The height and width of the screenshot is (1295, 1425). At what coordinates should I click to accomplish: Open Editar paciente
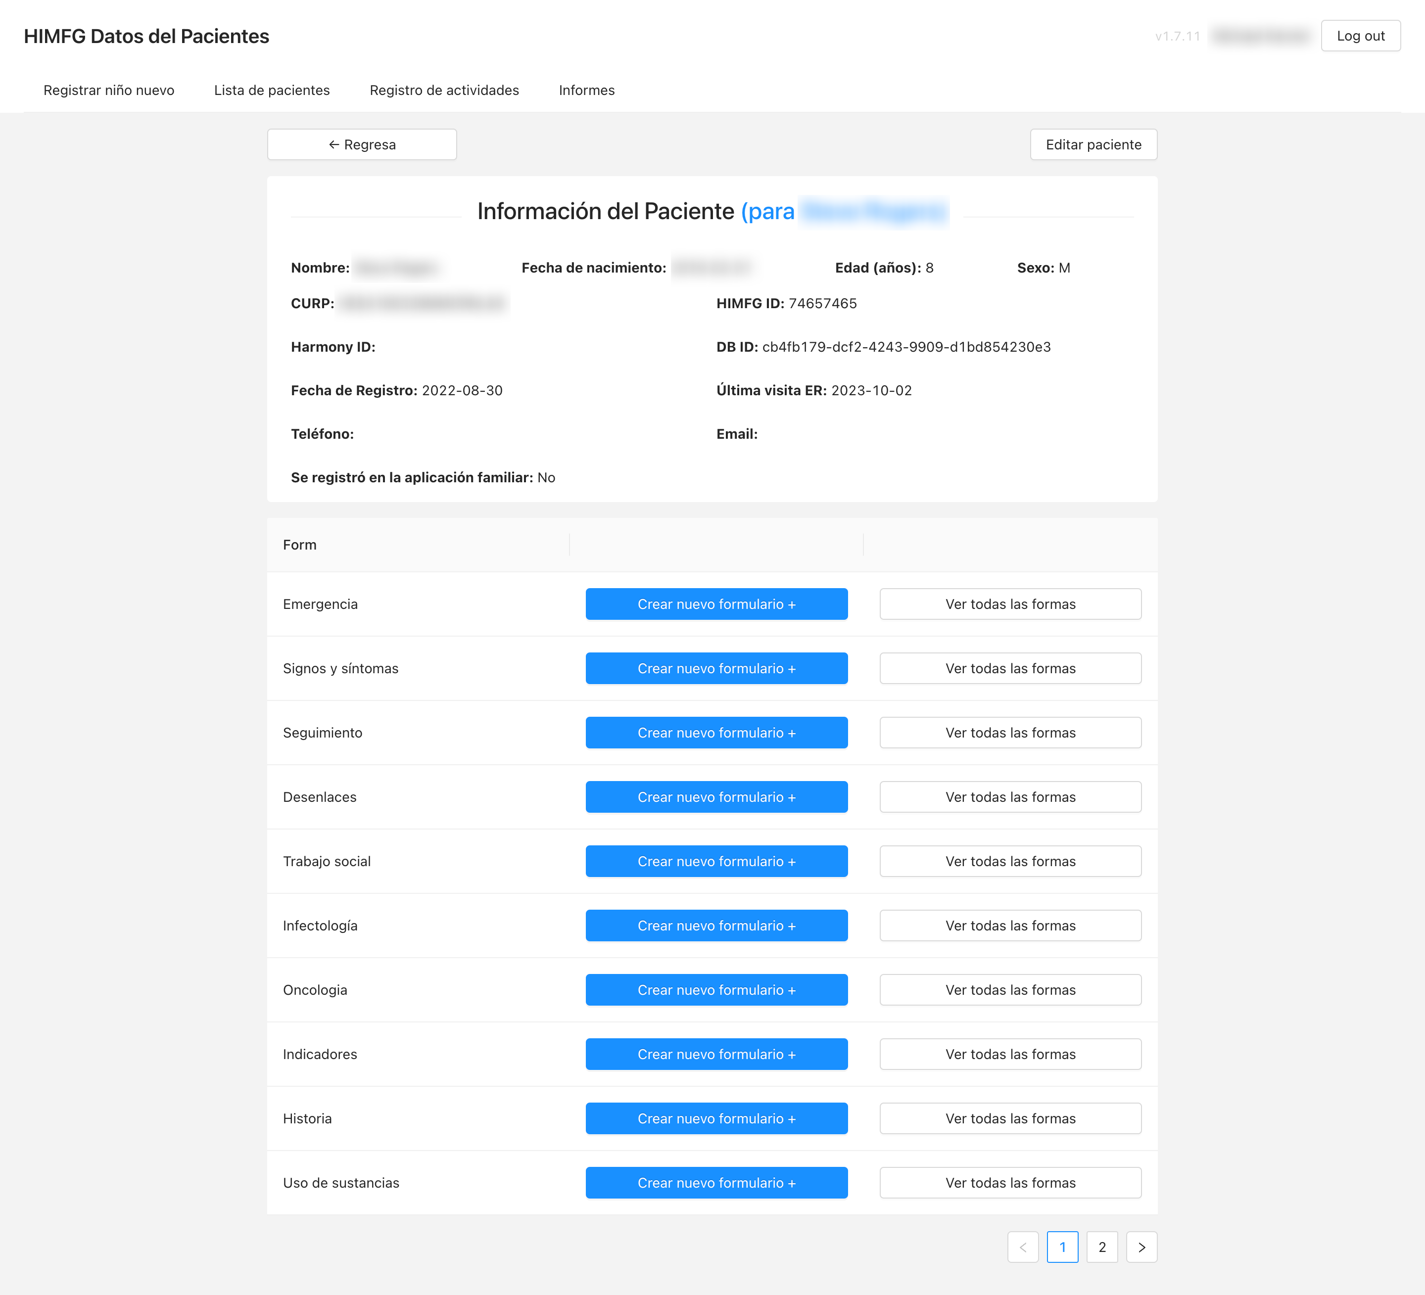(1093, 144)
